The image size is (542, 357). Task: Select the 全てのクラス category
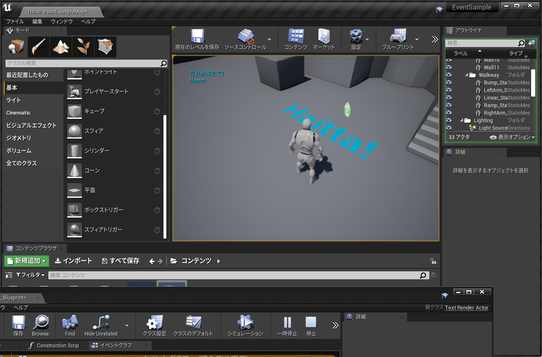[33, 163]
